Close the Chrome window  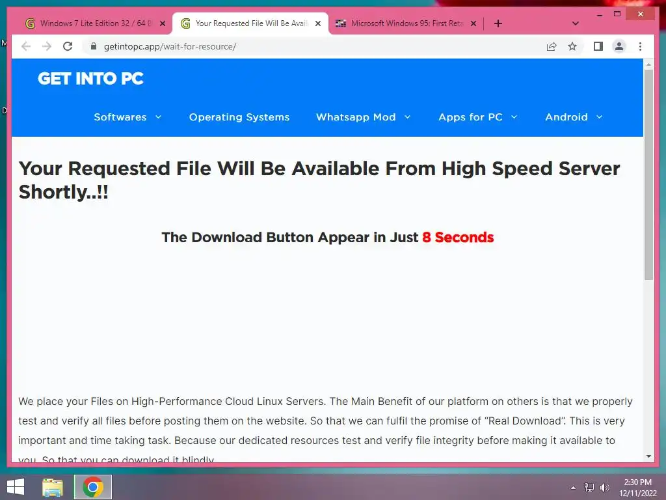[641, 14]
